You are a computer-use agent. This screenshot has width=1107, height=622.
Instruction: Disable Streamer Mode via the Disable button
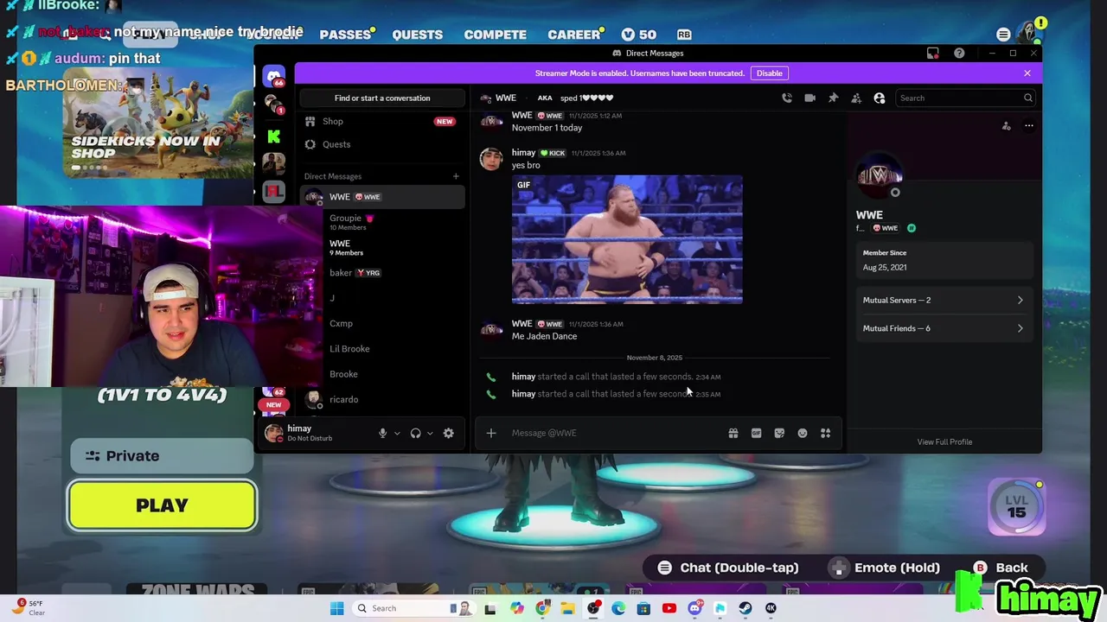point(769,73)
